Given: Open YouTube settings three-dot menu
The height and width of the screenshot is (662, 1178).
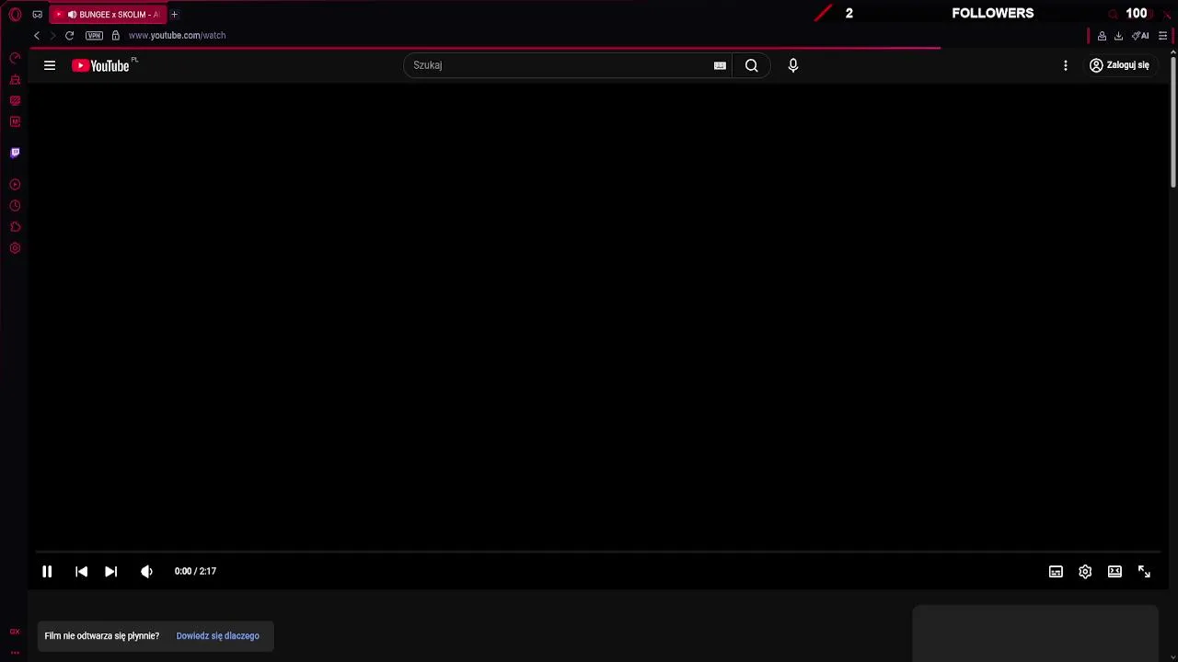Looking at the screenshot, I should (1066, 65).
